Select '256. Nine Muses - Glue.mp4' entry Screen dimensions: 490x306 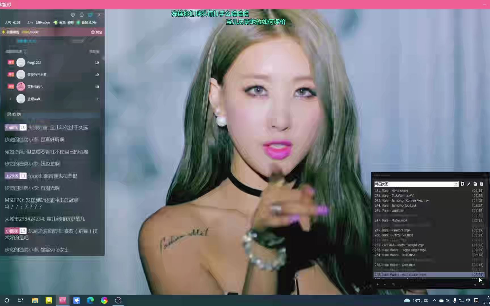click(429, 265)
